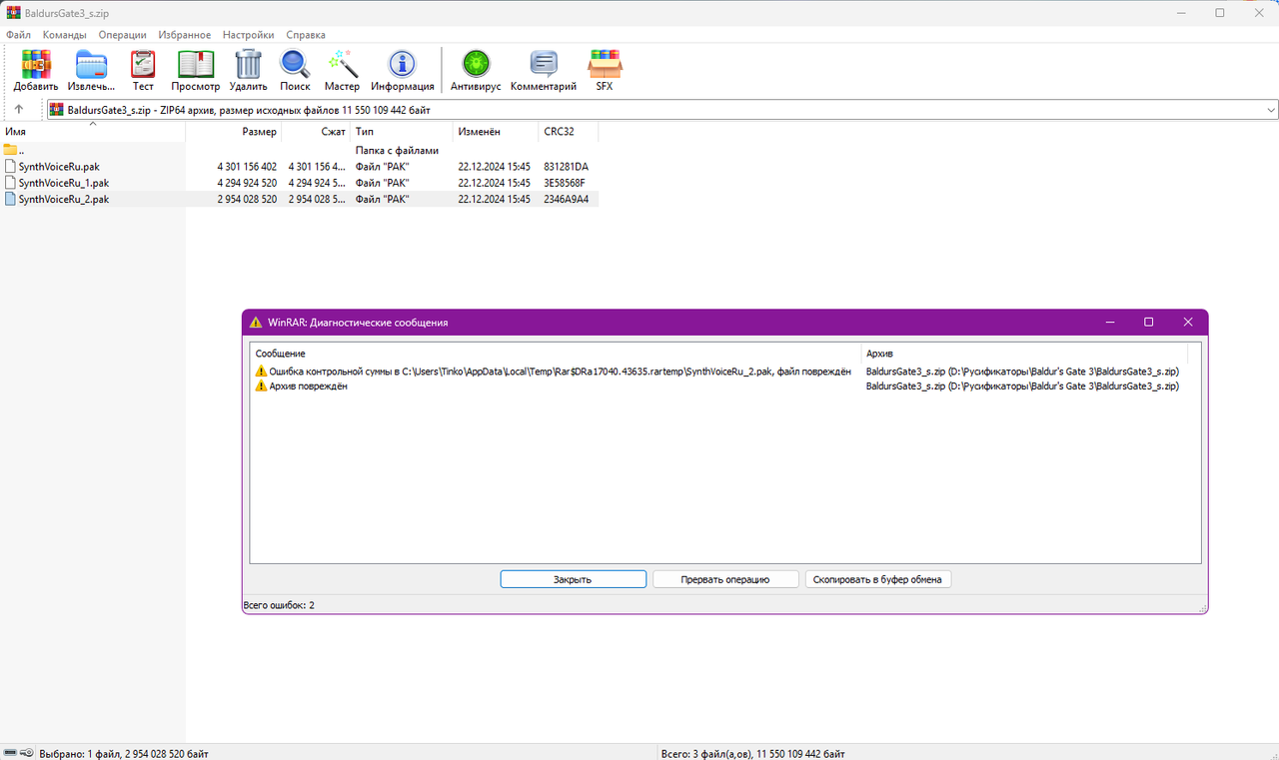The height and width of the screenshot is (760, 1279).
Task: Click size value 4 301 156 402
Action: click(x=247, y=167)
